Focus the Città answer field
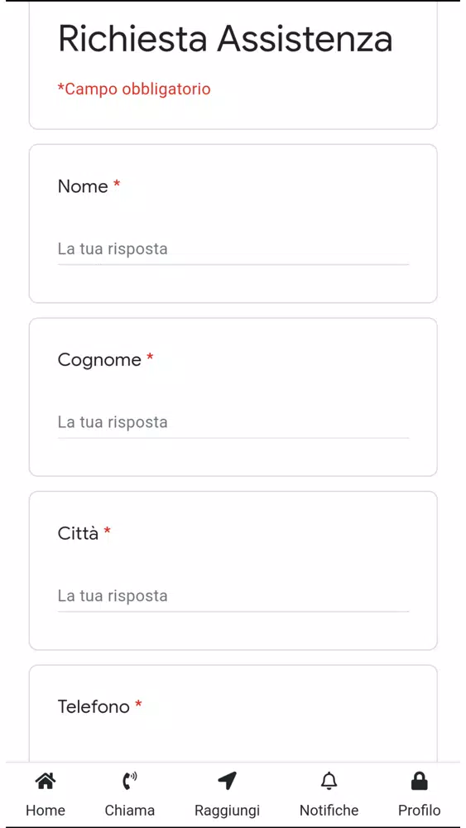The width and height of the screenshot is (466, 828). click(x=233, y=596)
